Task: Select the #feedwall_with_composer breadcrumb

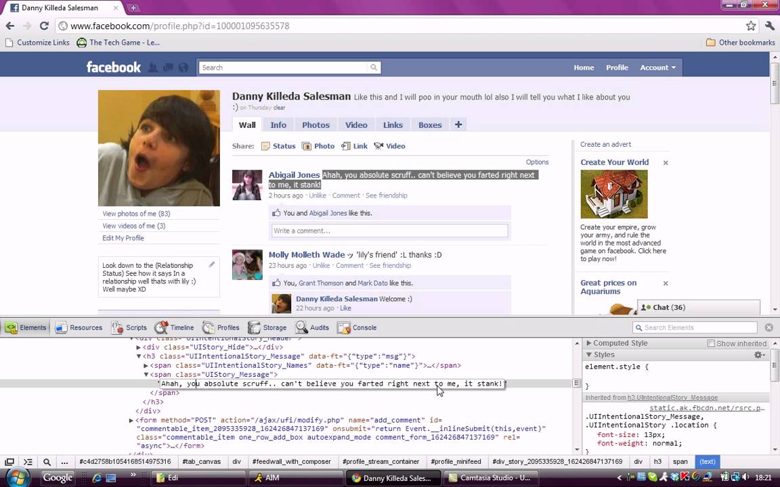Action: coord(292,462)
